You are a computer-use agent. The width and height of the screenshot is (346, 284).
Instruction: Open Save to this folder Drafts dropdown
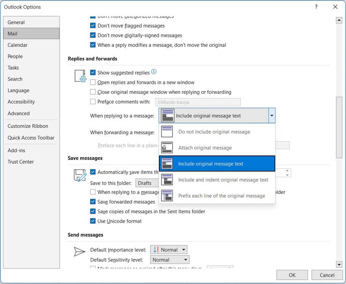(x=147, y=183)
